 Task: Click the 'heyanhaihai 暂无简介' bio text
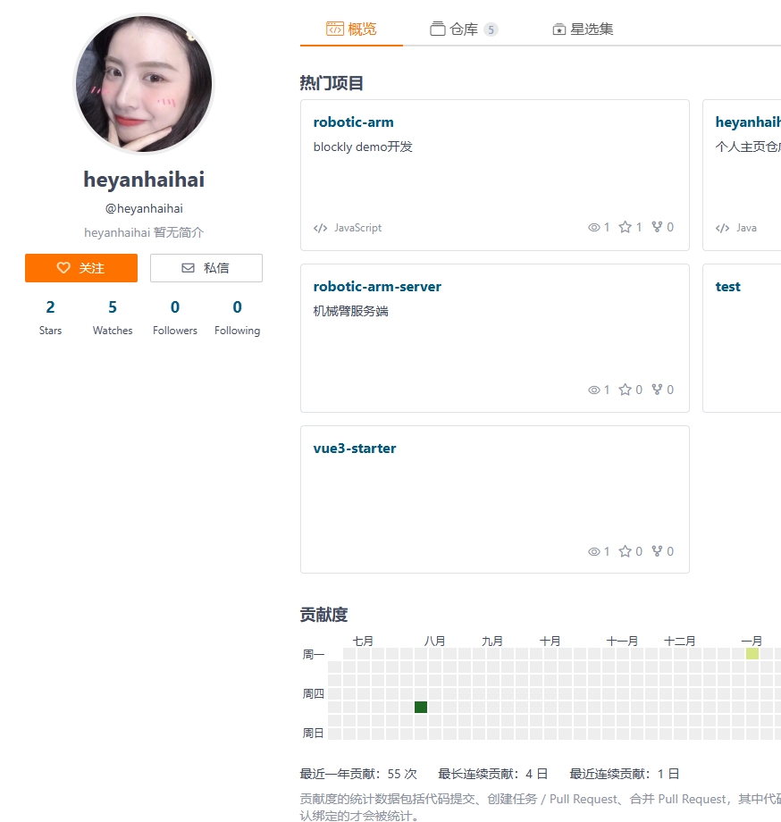click(144, 232)
